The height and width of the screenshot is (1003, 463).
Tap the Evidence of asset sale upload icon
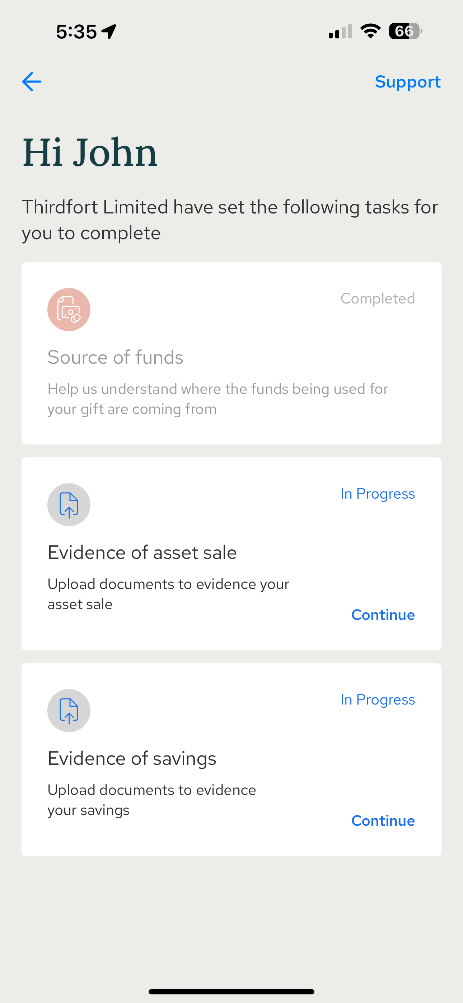point(69,505)
